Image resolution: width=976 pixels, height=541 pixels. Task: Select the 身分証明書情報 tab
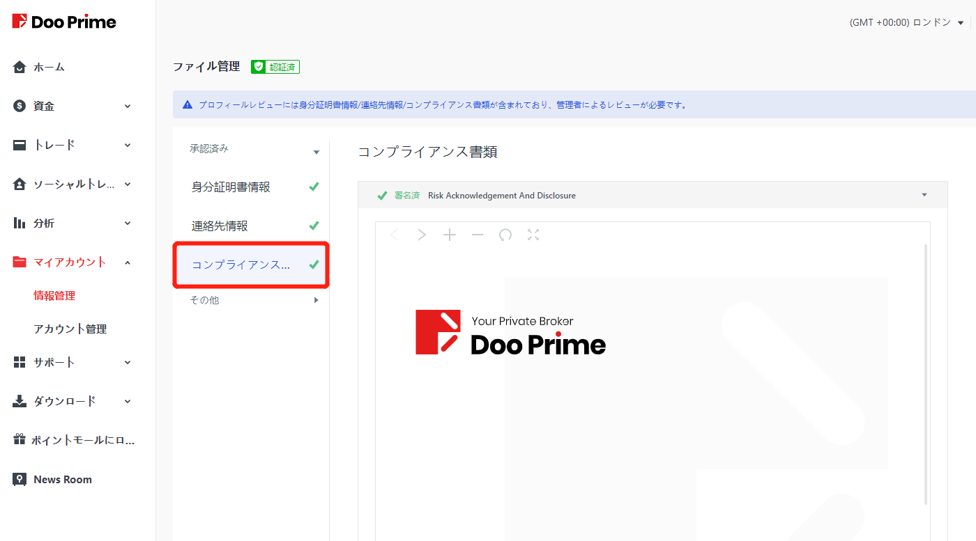click(x=251, y=187)
